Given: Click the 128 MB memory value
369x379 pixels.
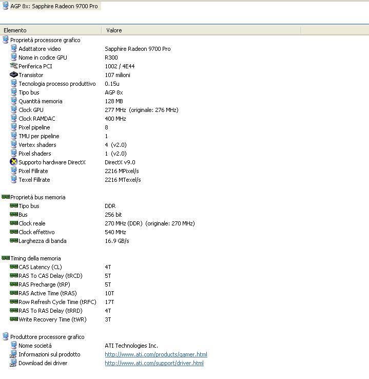Looking at the screenshot, I should tap(114, 101).
